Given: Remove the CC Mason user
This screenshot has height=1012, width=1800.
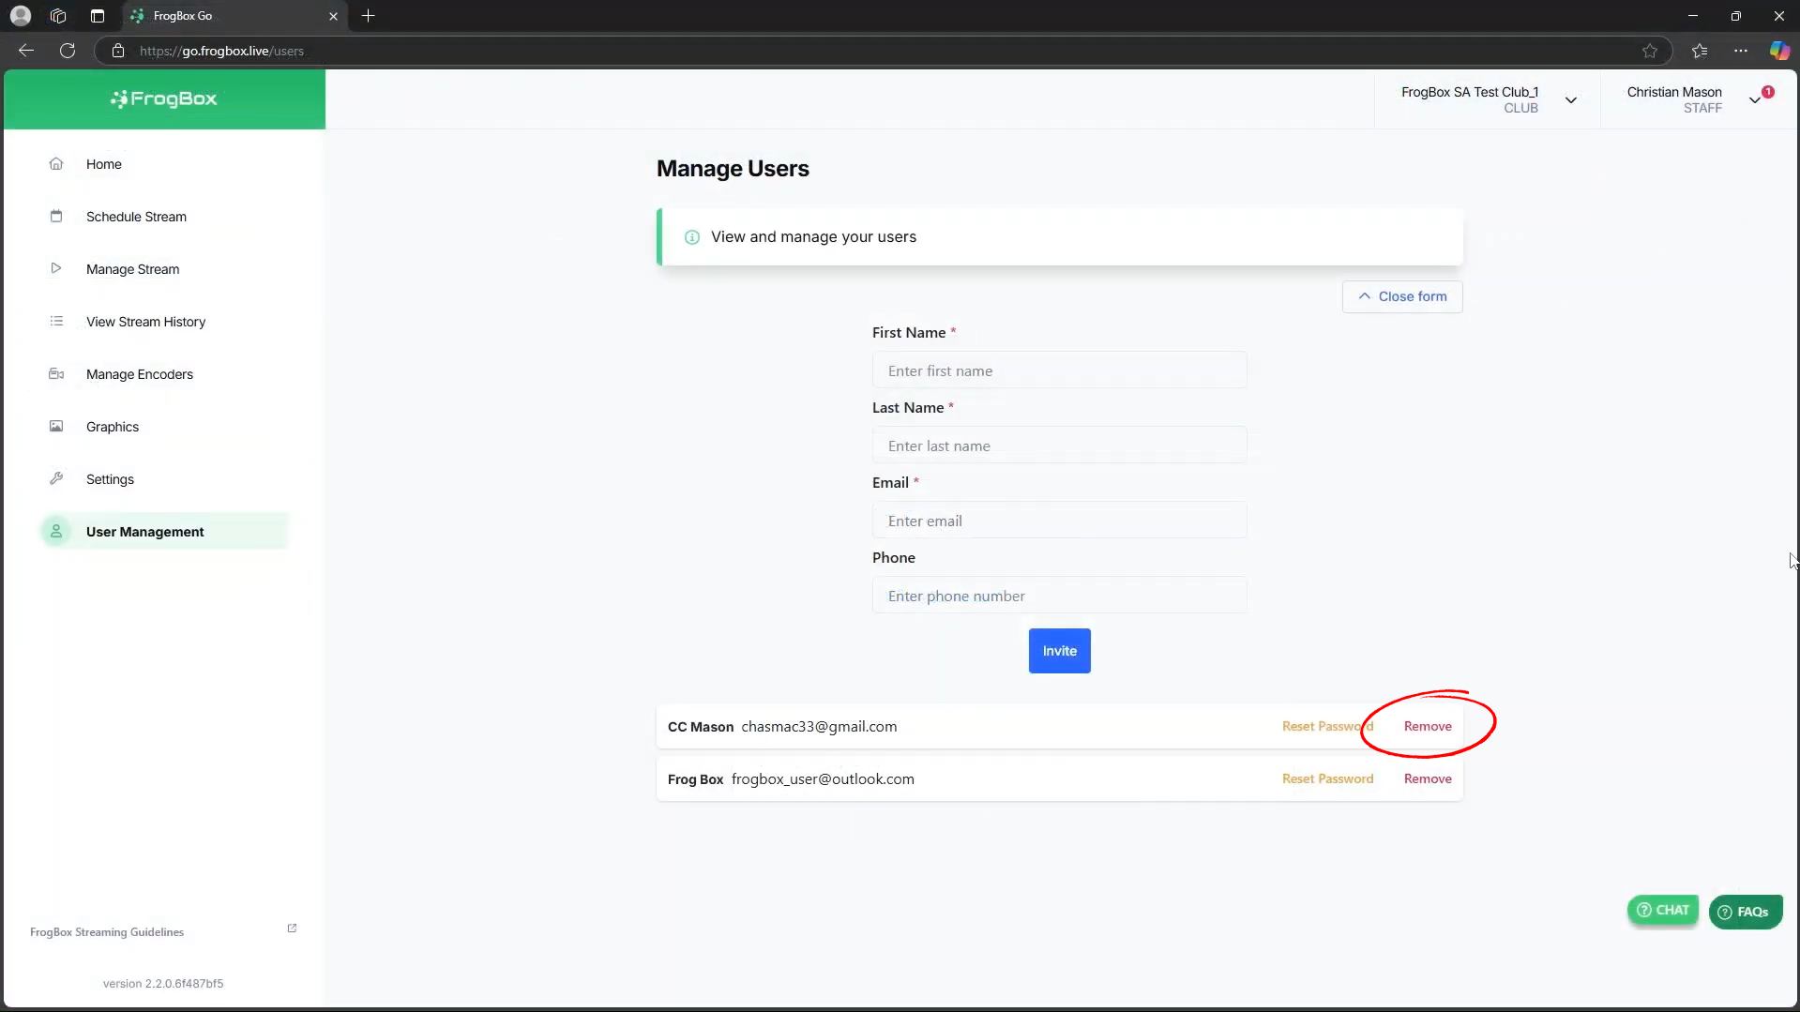Looking at the screenshot, I should point(1428,727).
